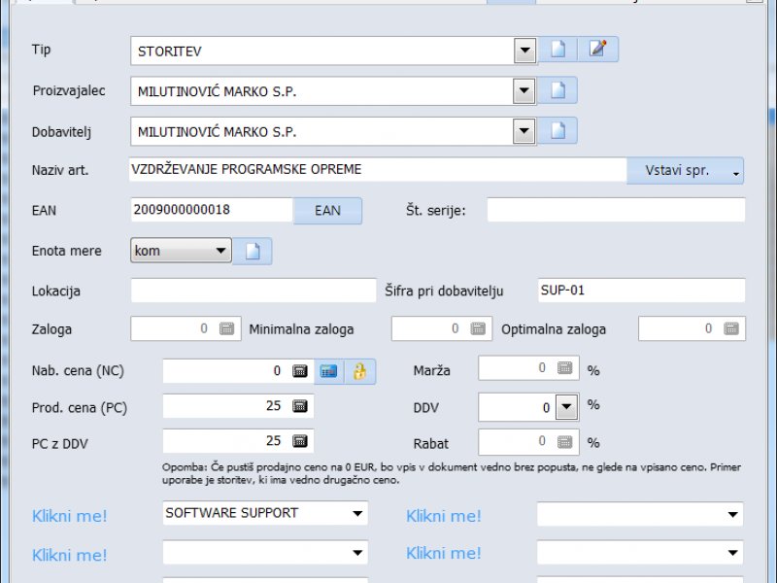
Task: Click the new document icon beside Tip
Action: click(x=558, y=50)
